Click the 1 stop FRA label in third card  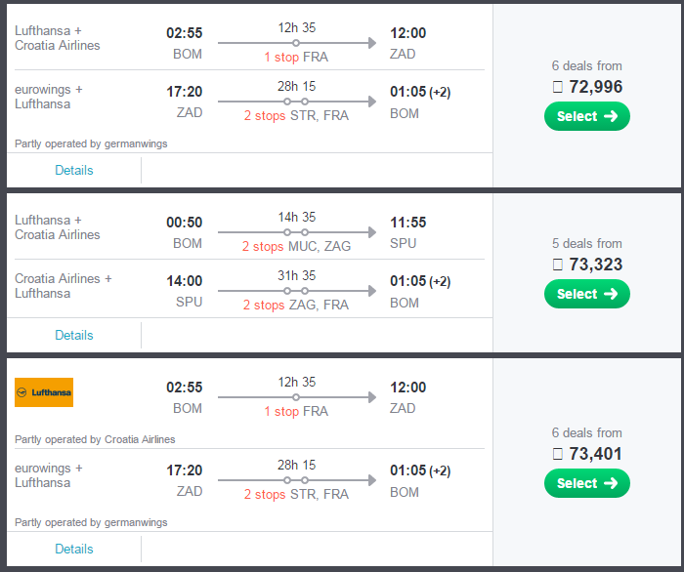[x=296, y=411]
